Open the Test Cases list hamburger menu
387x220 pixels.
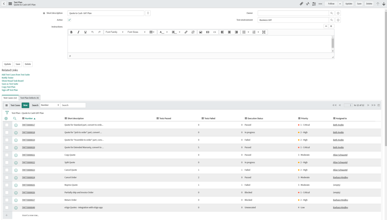pos(6,105)
